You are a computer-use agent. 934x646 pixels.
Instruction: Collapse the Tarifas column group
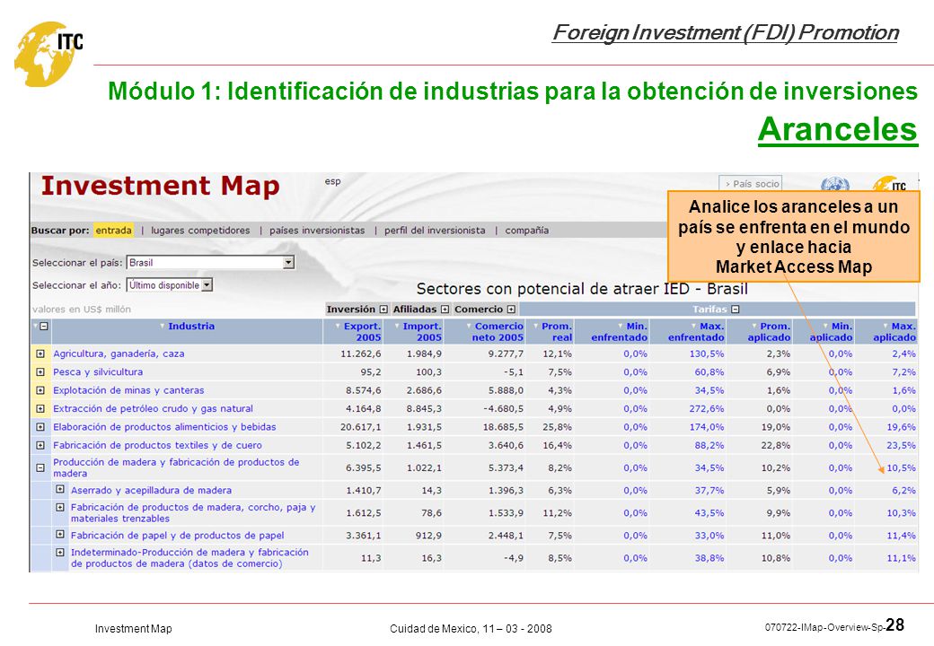point(735,310)
